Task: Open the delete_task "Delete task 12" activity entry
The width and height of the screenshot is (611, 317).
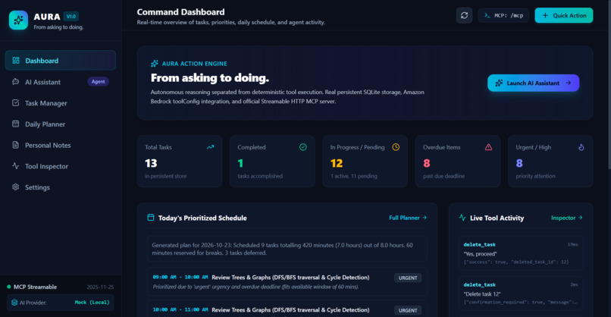Action: (x=521, y=293)
